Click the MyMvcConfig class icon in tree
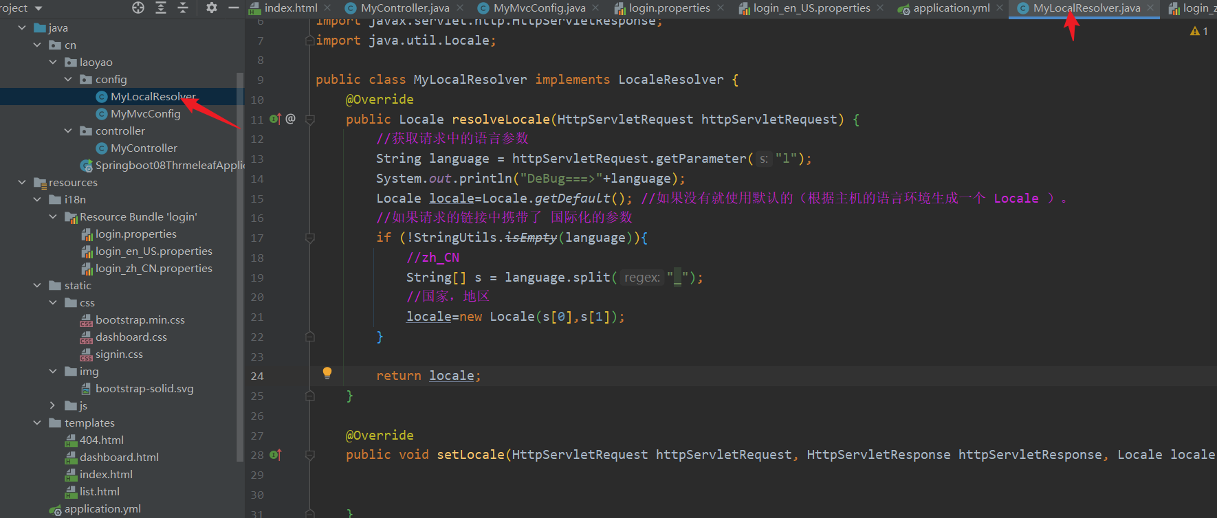 tap(102, 114)
